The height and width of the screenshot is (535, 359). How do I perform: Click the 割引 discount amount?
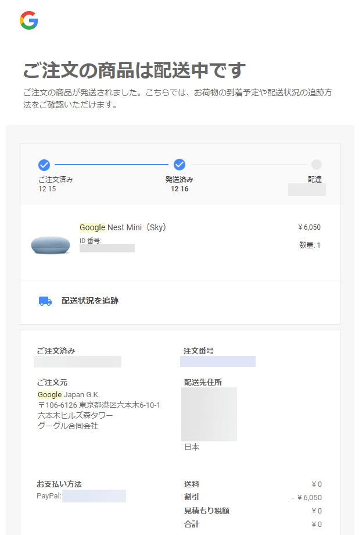307,497
